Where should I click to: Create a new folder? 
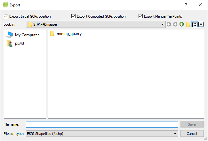188,24
